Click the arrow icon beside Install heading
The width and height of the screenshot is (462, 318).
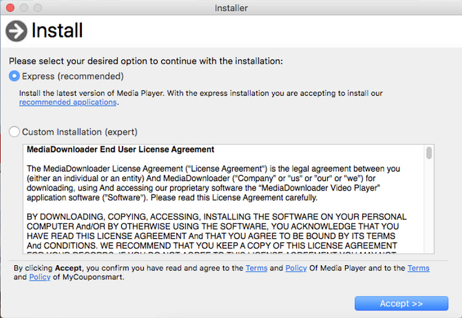[16, 31]
